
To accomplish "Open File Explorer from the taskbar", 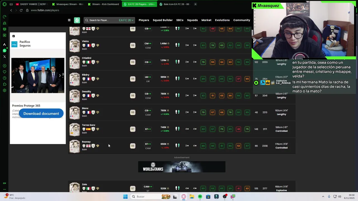I will click(192, 197).
